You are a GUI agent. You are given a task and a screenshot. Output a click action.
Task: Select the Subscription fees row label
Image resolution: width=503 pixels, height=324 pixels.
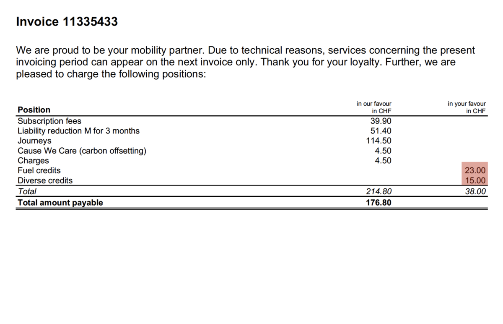click(49, 121)
